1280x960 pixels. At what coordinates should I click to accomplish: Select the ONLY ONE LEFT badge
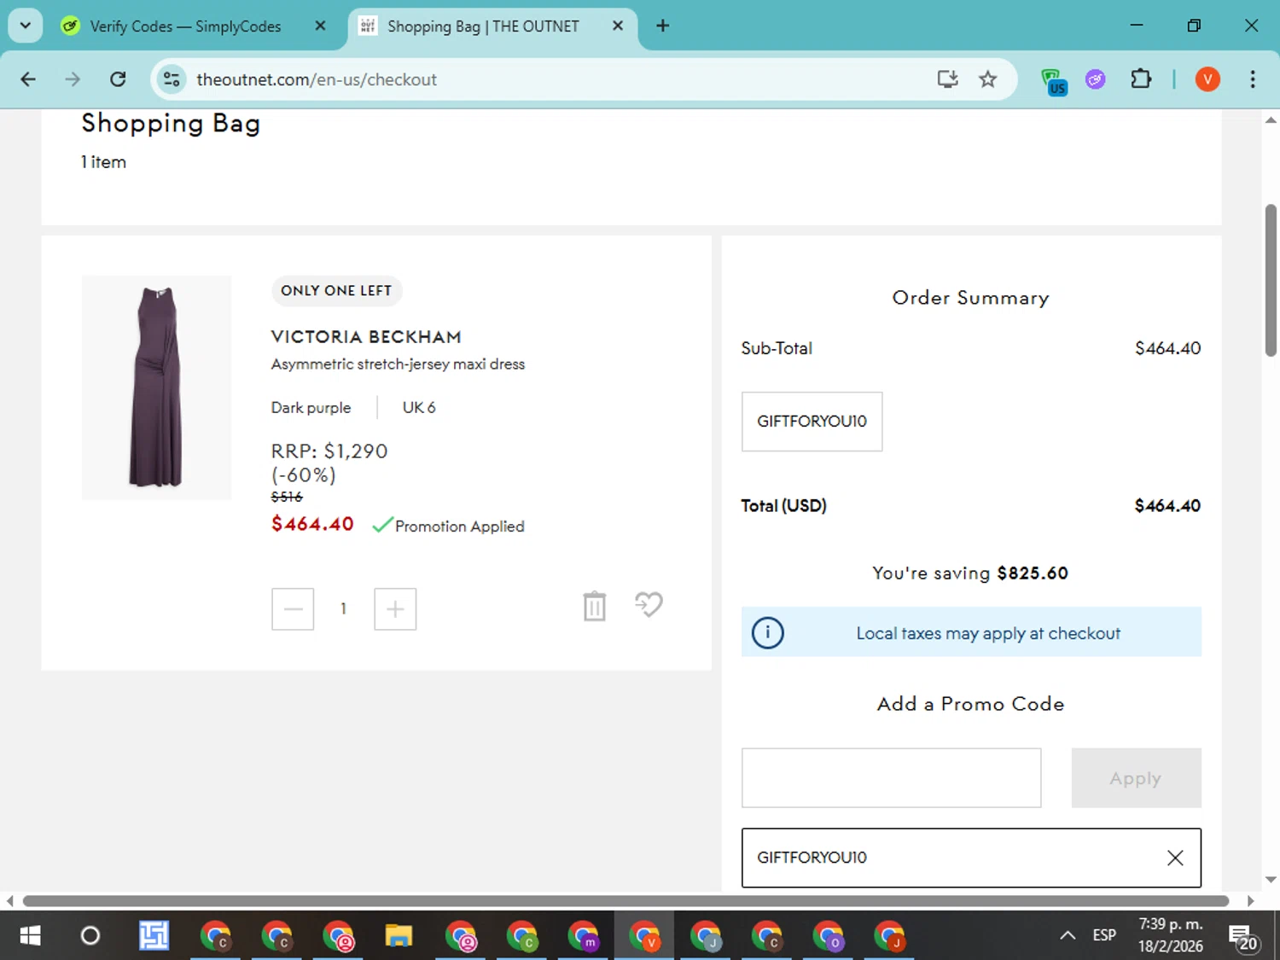336,291
